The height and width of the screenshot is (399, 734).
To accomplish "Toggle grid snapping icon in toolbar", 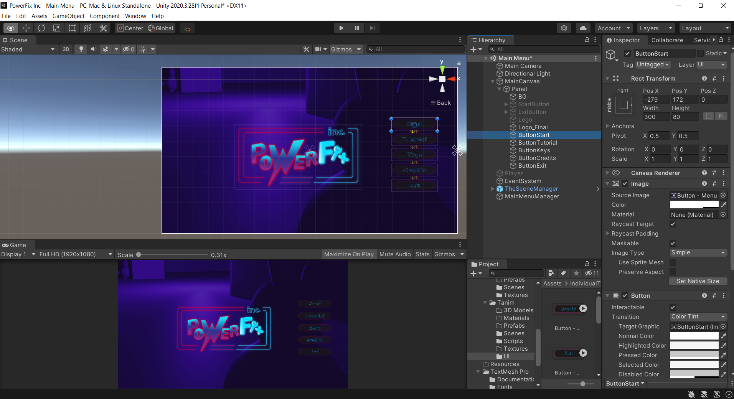I will point(187,28).
